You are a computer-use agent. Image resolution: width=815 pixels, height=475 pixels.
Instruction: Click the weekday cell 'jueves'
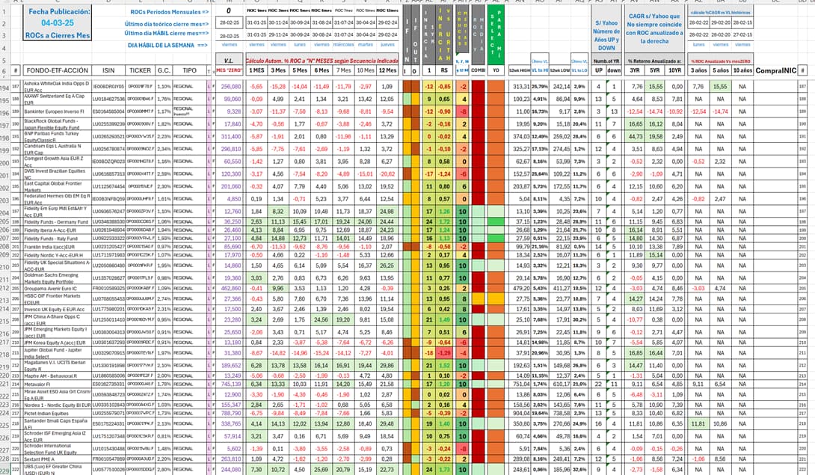tap(387, 45)
